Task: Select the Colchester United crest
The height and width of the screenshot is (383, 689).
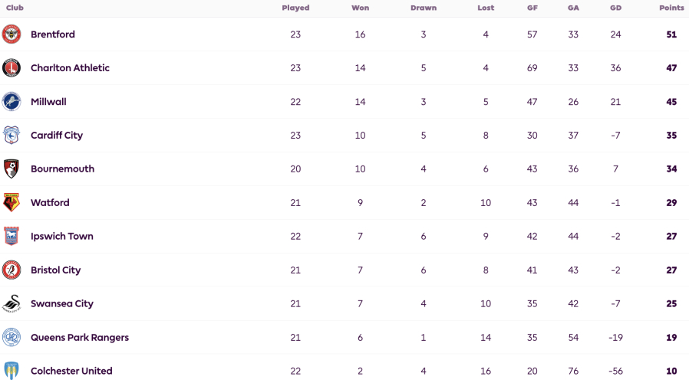Action: coord(12,371)
